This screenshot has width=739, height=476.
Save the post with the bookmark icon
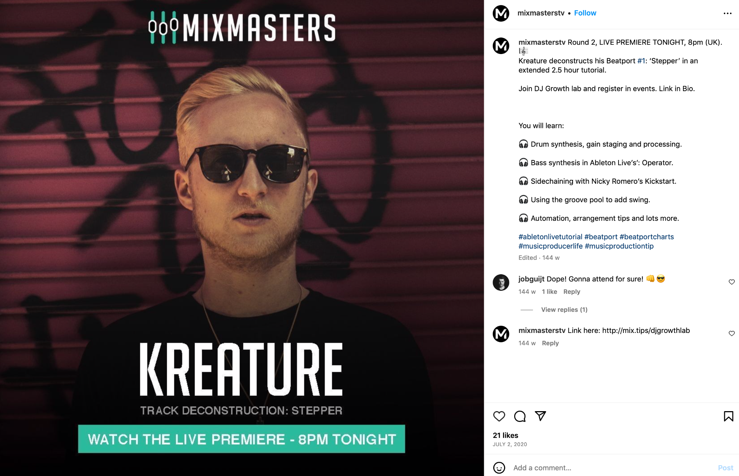tap(729, 416)
